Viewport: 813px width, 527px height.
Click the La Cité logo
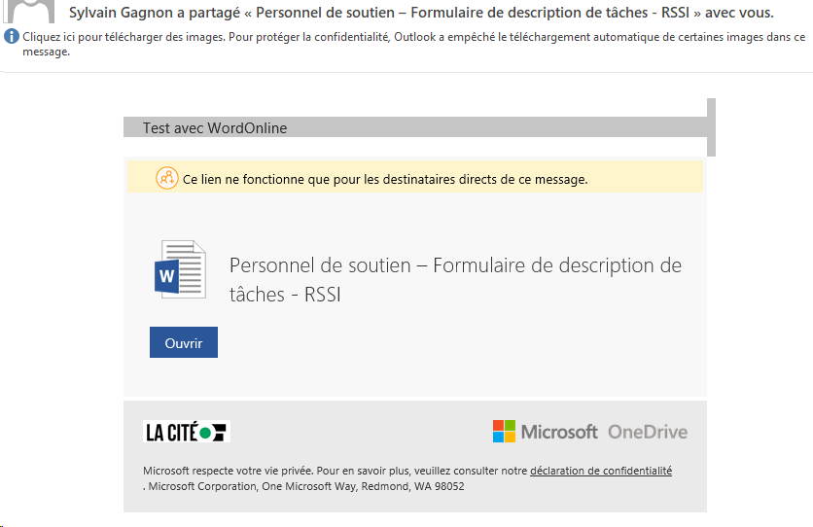[x=187, y=432]
